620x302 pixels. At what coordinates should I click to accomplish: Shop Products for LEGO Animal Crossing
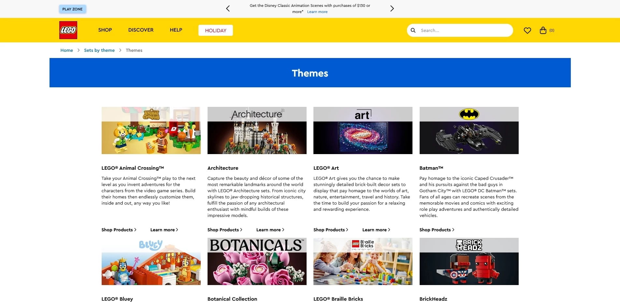pos(119,230)
